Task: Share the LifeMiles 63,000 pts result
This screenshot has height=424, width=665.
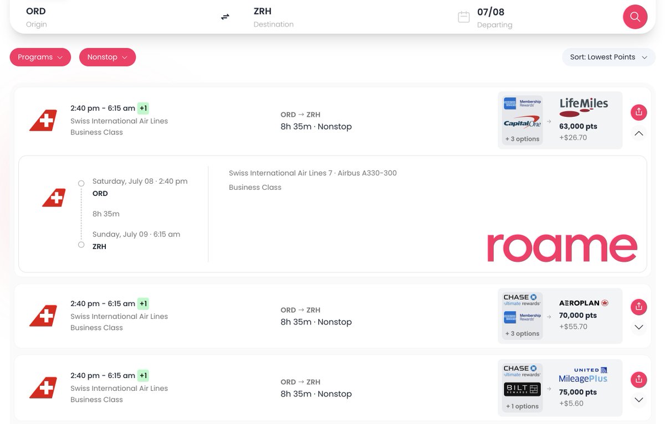Action: tap(638, 112)
